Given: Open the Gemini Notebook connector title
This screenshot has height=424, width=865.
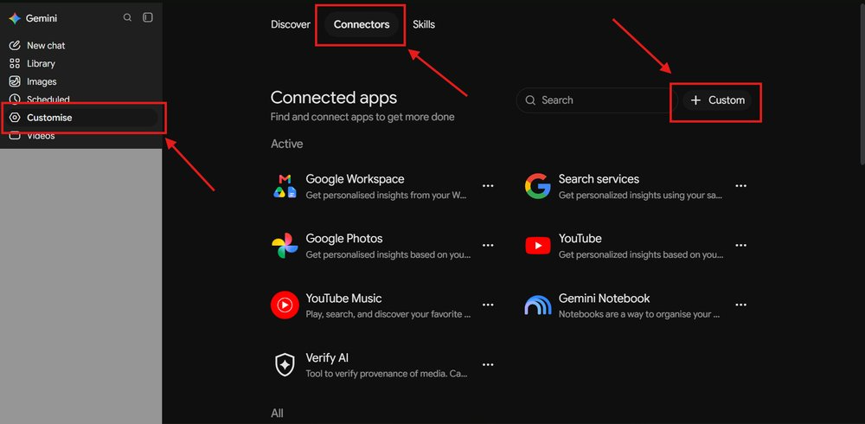Looking at the screenshot, I should pos(604,299).
